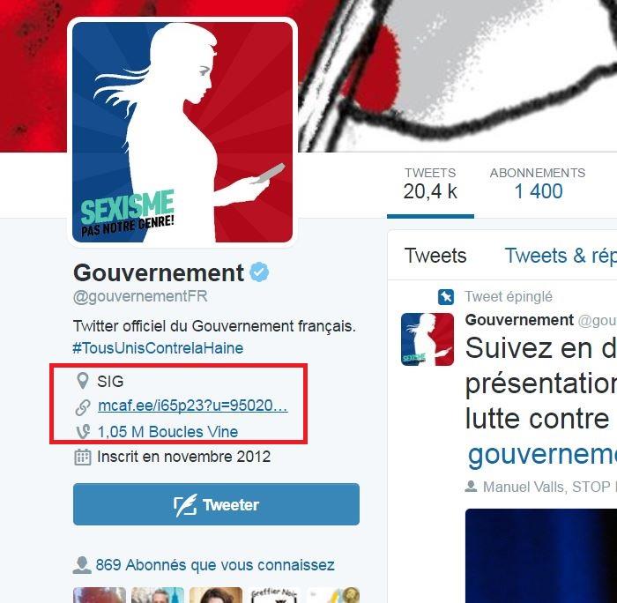Click the person icon beside 869 Abonnés
This screenshot has height=603, width=617.
[82, 565]
